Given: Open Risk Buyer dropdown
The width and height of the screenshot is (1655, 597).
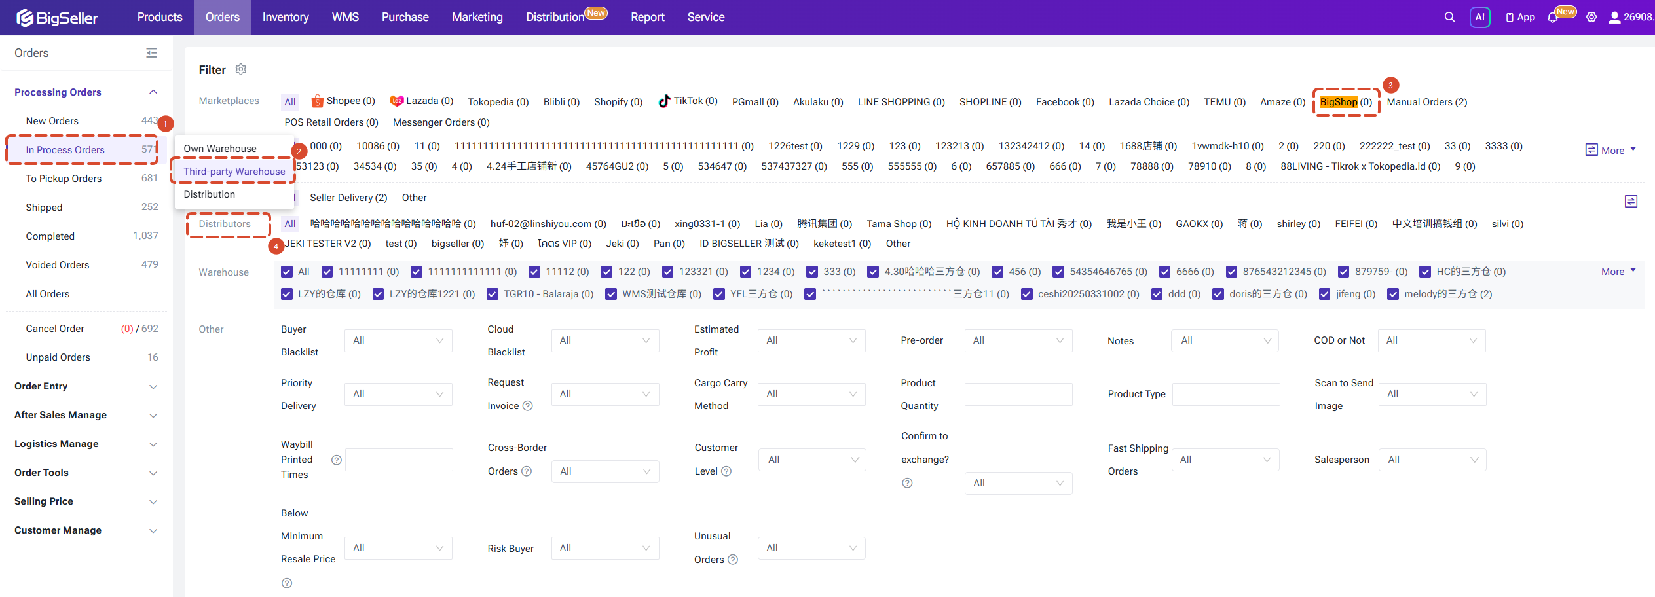Looking at the screenshot, I should pyautogui.click(x=605, y=548).
